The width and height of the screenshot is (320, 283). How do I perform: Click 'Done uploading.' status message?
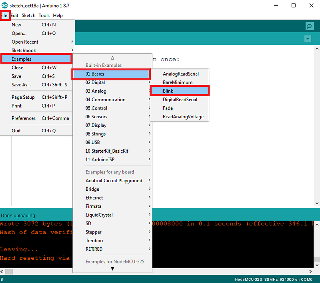(18, 215)
